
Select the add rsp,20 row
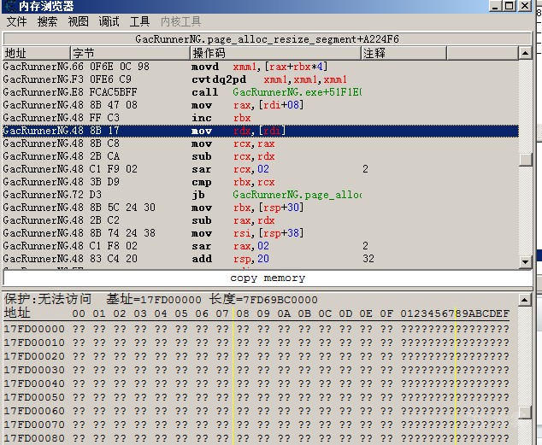[x=261, y=259]
